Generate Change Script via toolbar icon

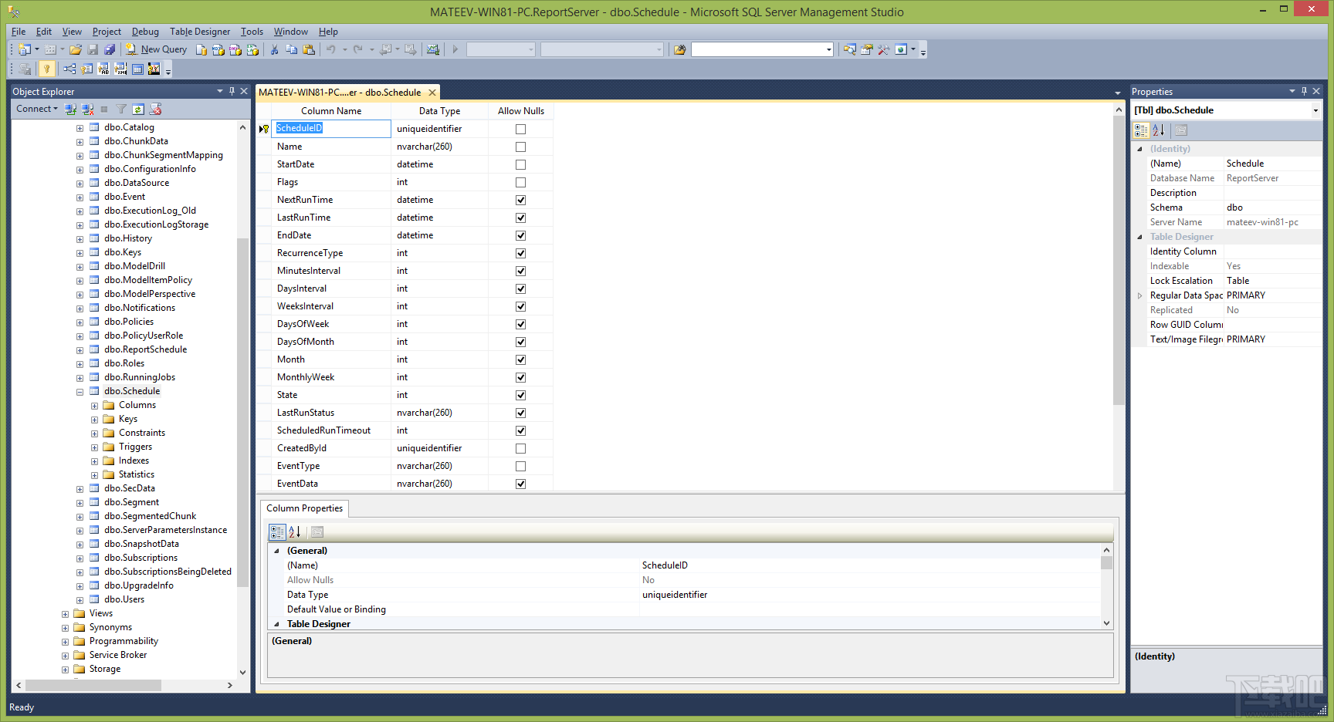[24, 69]
